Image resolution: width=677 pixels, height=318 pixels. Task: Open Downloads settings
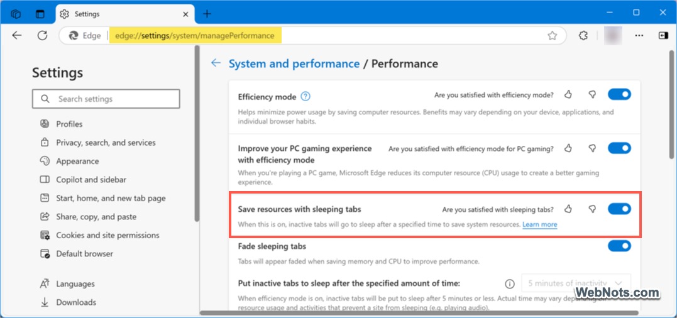(x=76, y=302)
